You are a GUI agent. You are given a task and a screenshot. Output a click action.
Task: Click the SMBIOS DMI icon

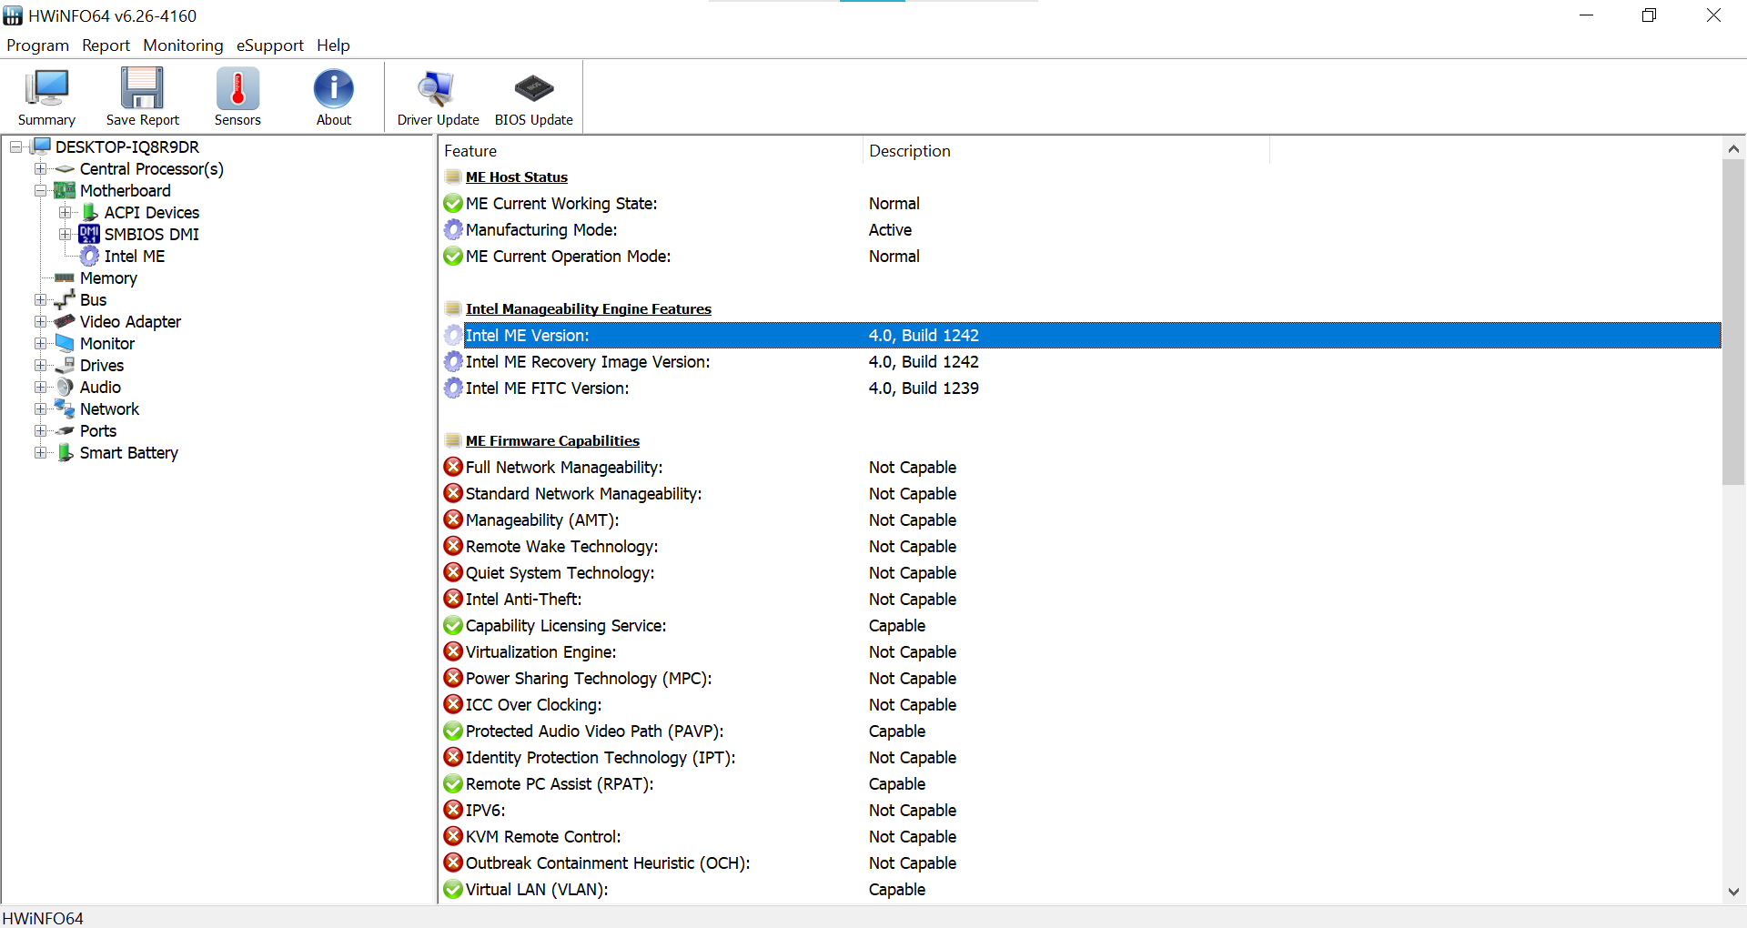click(x=89, y=234)
